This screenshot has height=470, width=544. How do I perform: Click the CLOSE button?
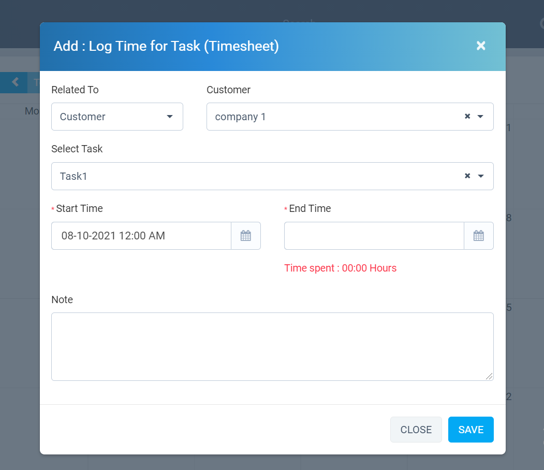416,429
